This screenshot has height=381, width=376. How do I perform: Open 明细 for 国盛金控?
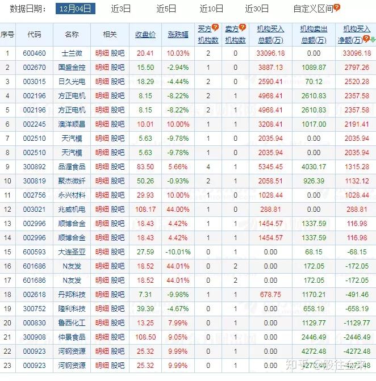click(x=102, y=68)
